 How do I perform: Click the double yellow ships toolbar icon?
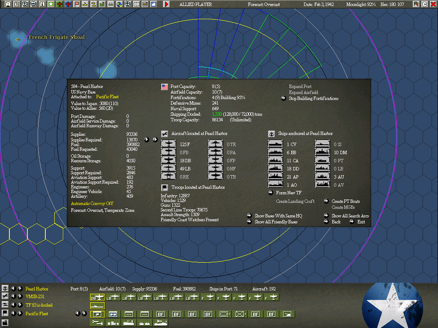94,4
